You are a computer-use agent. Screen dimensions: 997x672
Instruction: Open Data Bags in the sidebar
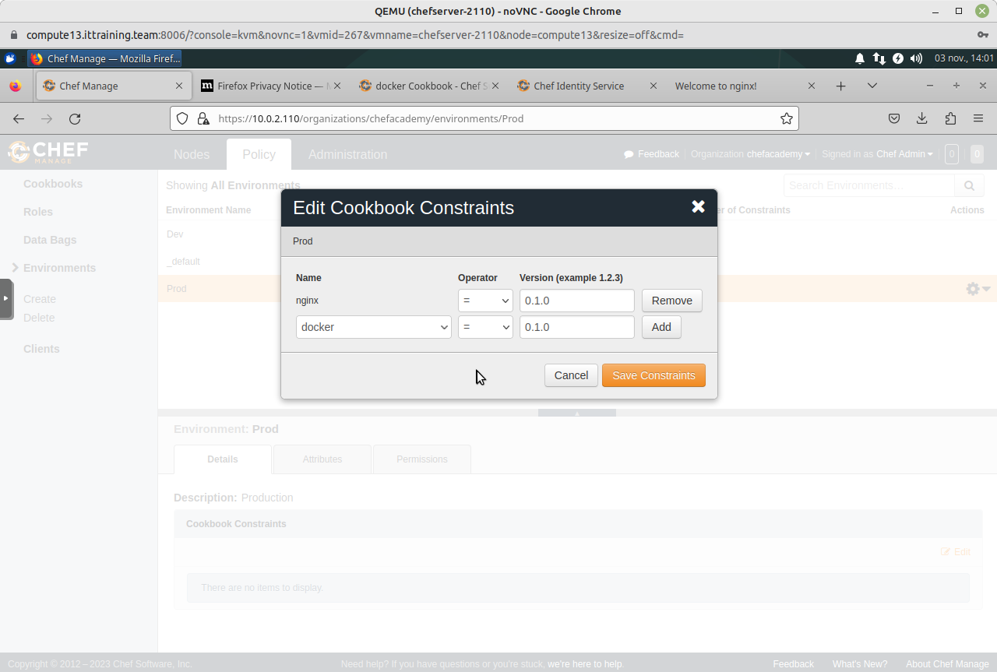pyautogui.click(x=50, y=240)
